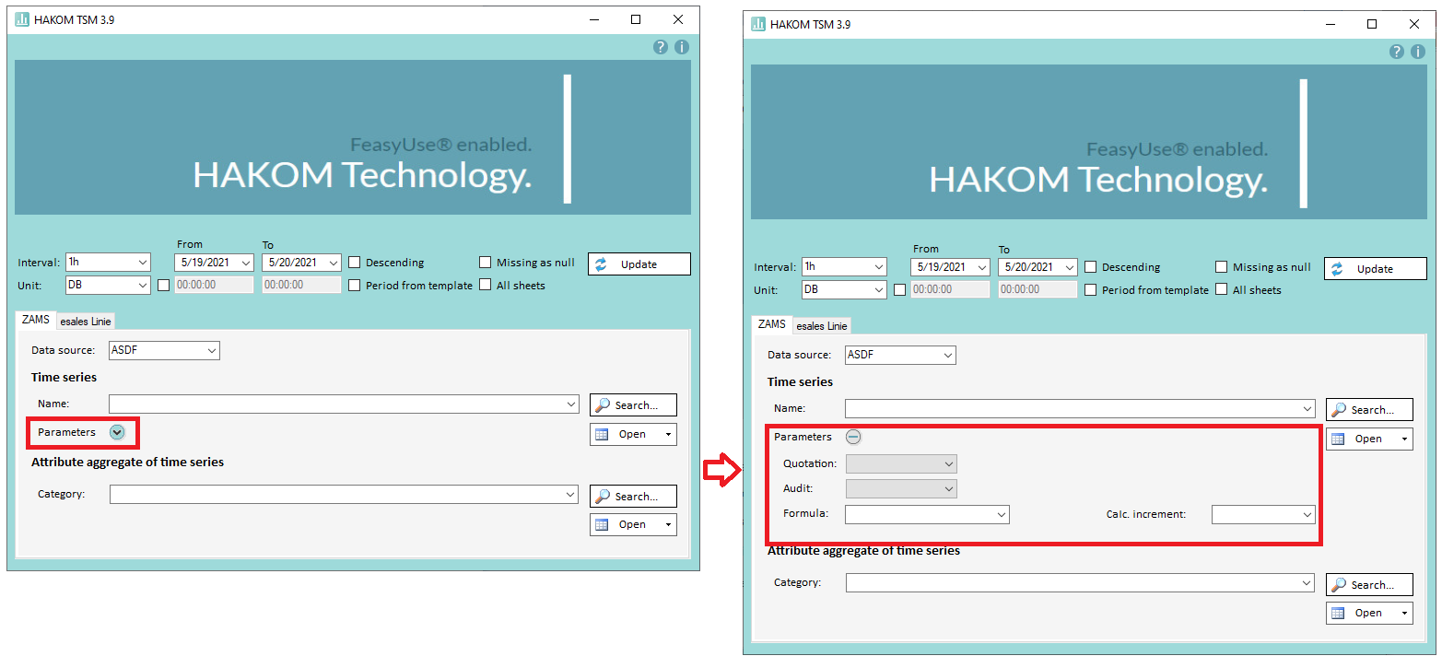1442x656 pixels.
Task: Click To time 00:00:00 field in right window
Action: (x=1038, y=290)
